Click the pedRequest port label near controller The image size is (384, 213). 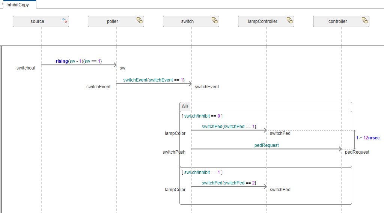click(357, 152)
